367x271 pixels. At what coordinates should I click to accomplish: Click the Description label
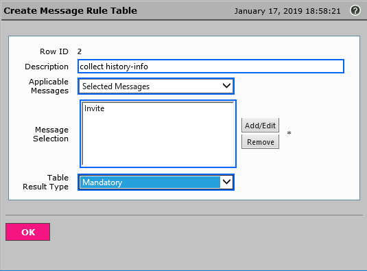click(47, 67)
